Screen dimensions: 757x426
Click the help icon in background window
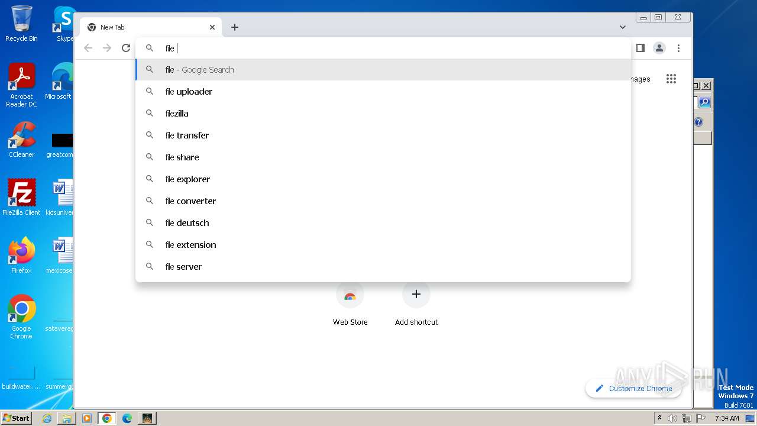(x=698, y=122)
